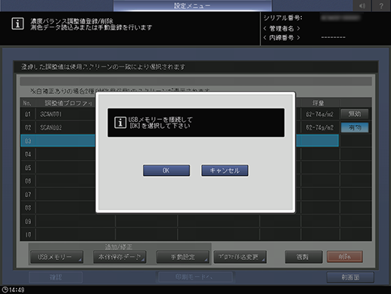Select the 設定メニュー tab at the top
The height and width of the screenshot is (294, 391).
pyautogui.click(x=192, y=5)
